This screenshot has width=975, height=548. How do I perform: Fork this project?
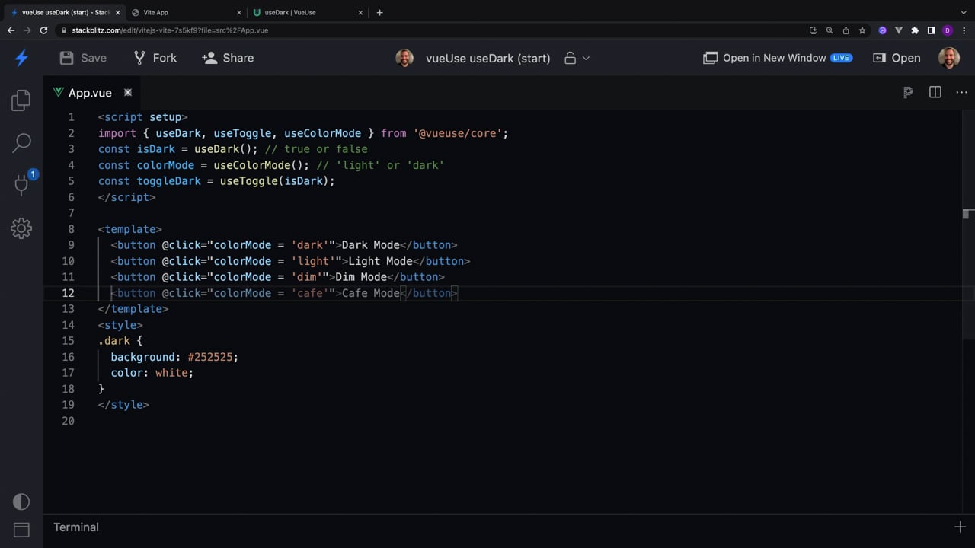[155, 58]
